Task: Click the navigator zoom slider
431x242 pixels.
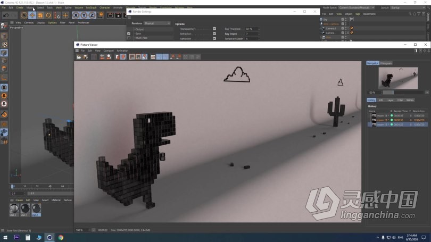Action: pyautogui.click(x=403, y=93)
